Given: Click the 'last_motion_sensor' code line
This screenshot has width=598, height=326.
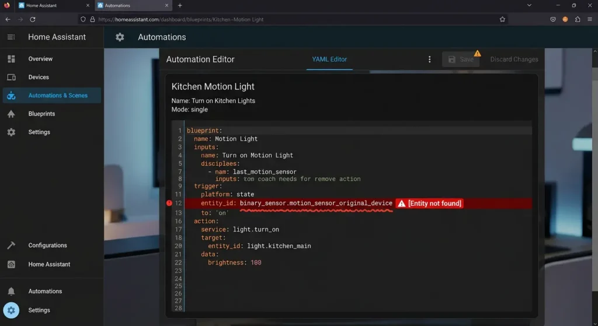Looking at the screenshot, I should click(252, 172).
